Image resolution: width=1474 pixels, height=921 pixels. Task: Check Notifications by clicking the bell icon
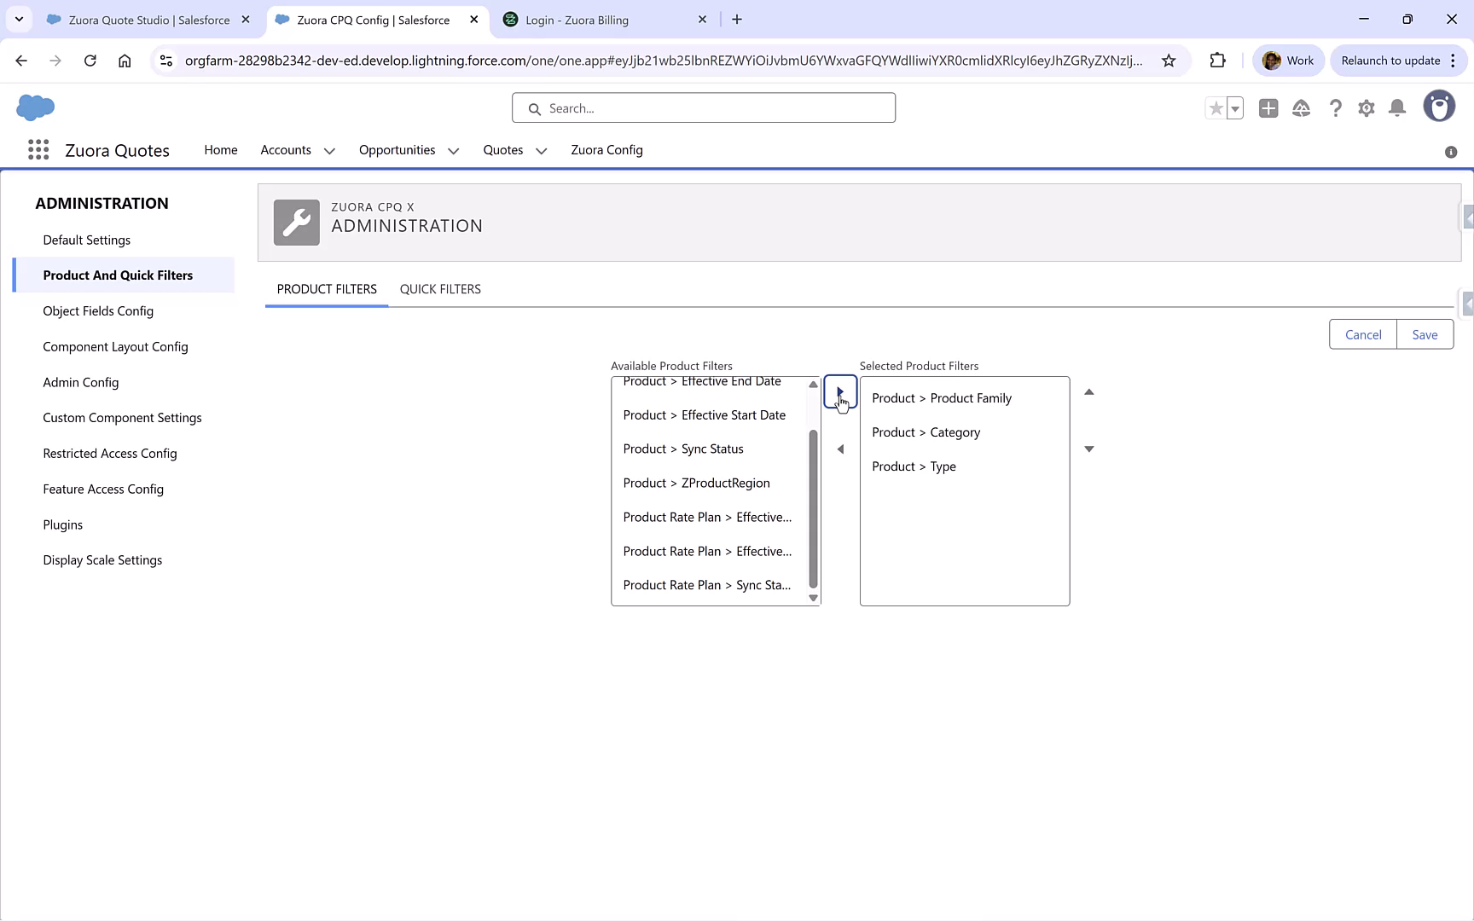coord(1397,107)
